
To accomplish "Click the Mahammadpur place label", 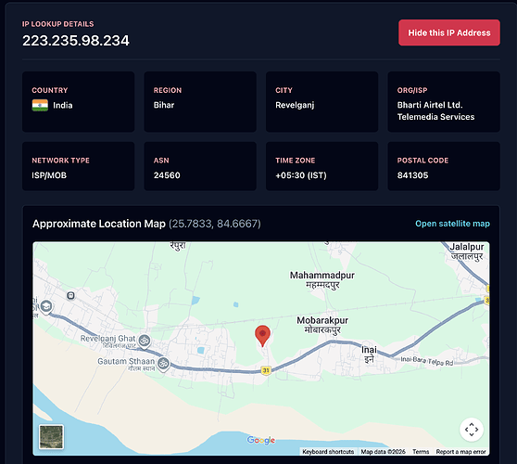I will pos(322,280).
